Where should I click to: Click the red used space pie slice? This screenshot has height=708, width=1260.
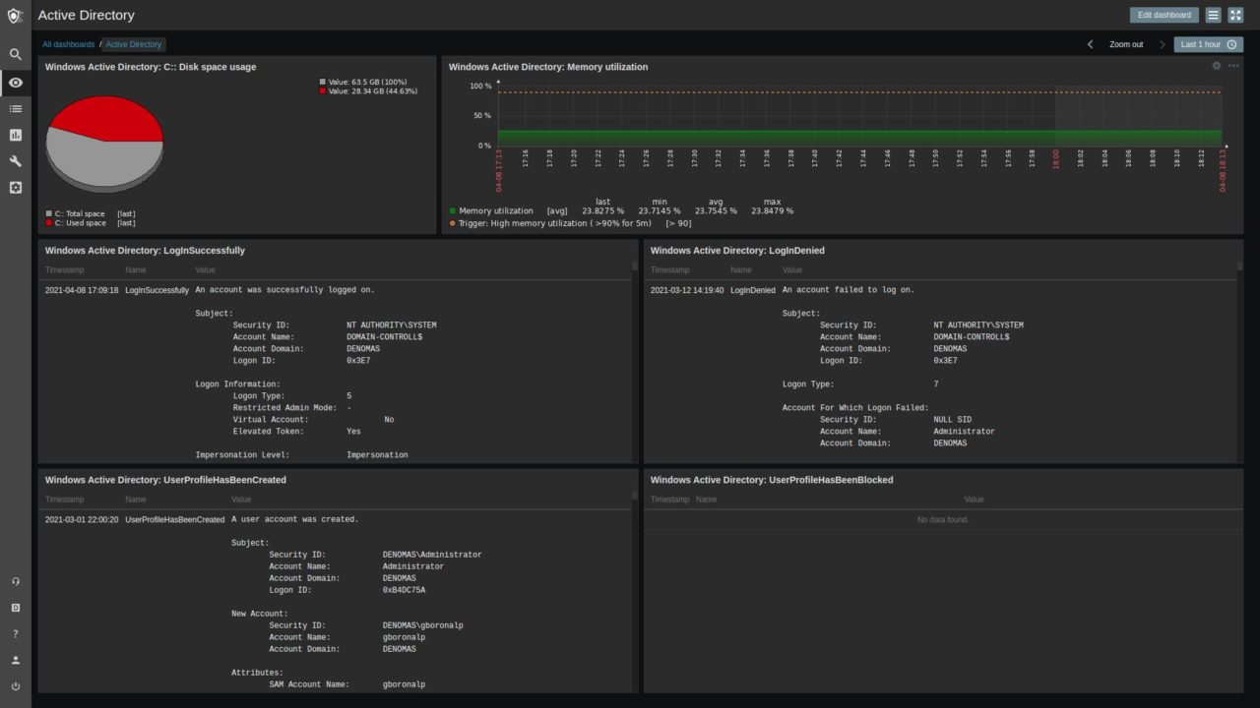(x=108, y=116)
